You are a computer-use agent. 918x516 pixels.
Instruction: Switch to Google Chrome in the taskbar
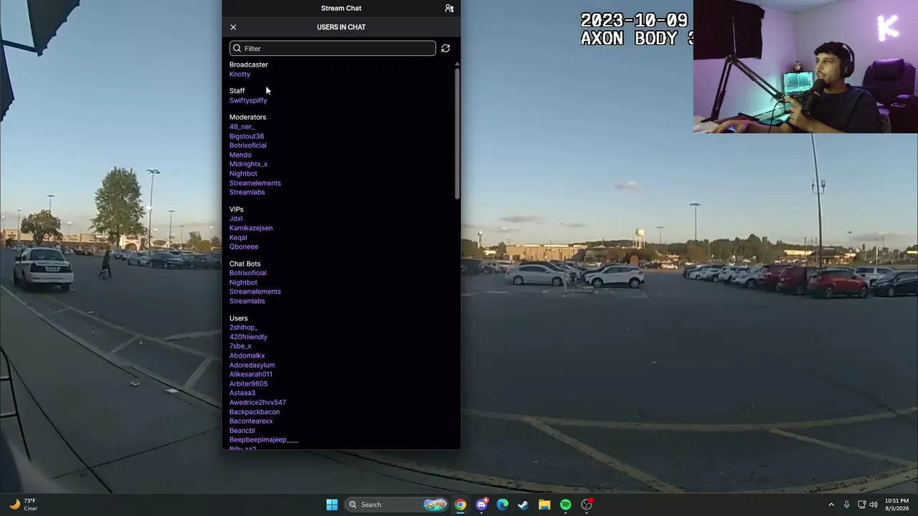tap(460, 505)
